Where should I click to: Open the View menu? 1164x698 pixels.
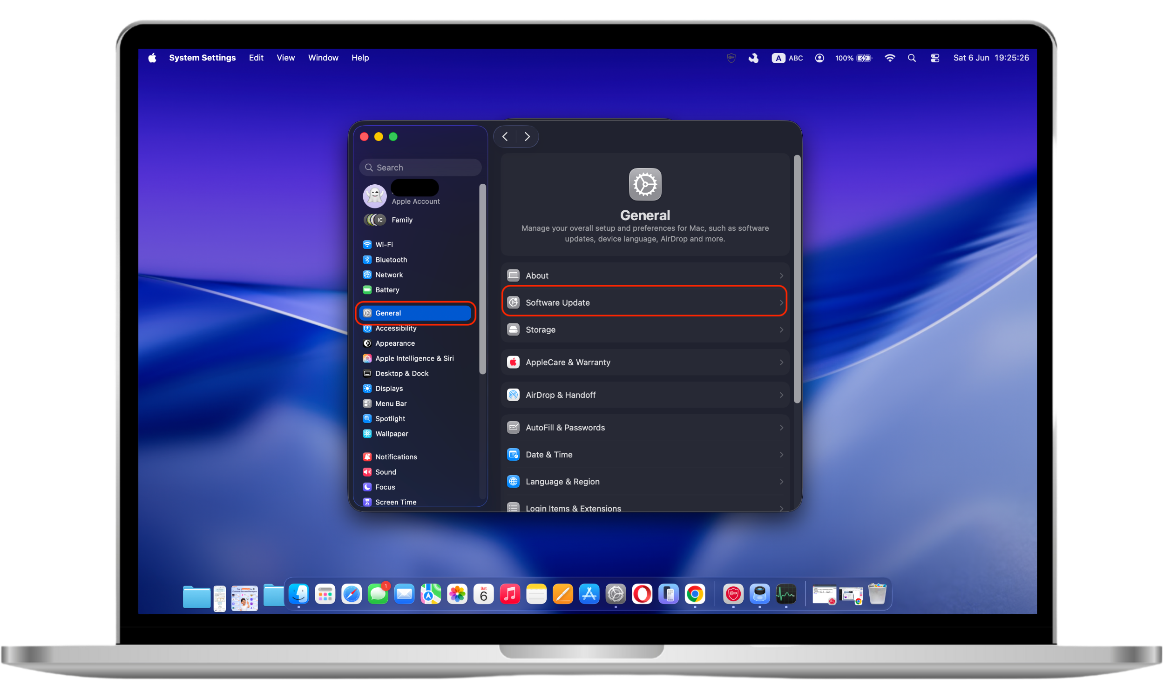[285, 58]
